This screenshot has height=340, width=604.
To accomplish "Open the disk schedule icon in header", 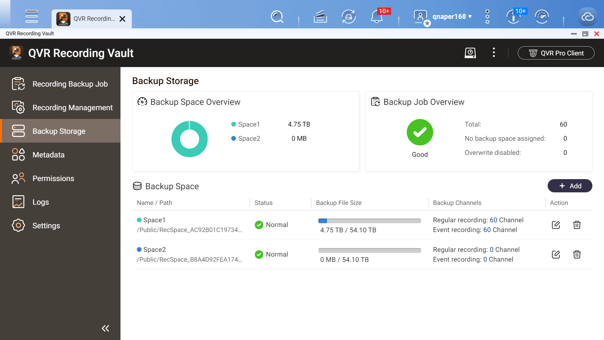I will coord(470,53).
